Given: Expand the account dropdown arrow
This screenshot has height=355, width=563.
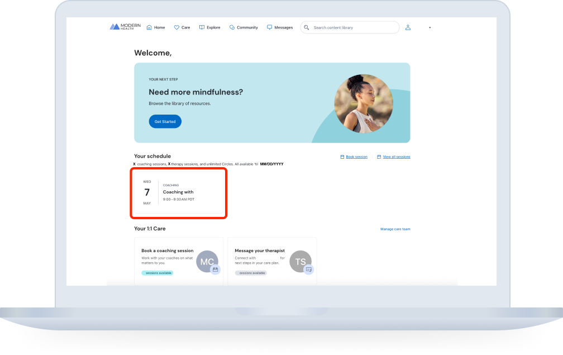Looking at the screenshot, I should coord(430,27).
